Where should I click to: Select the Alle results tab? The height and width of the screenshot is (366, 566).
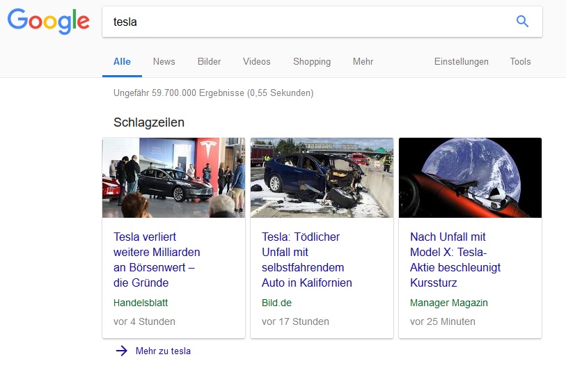click(122, 61)
